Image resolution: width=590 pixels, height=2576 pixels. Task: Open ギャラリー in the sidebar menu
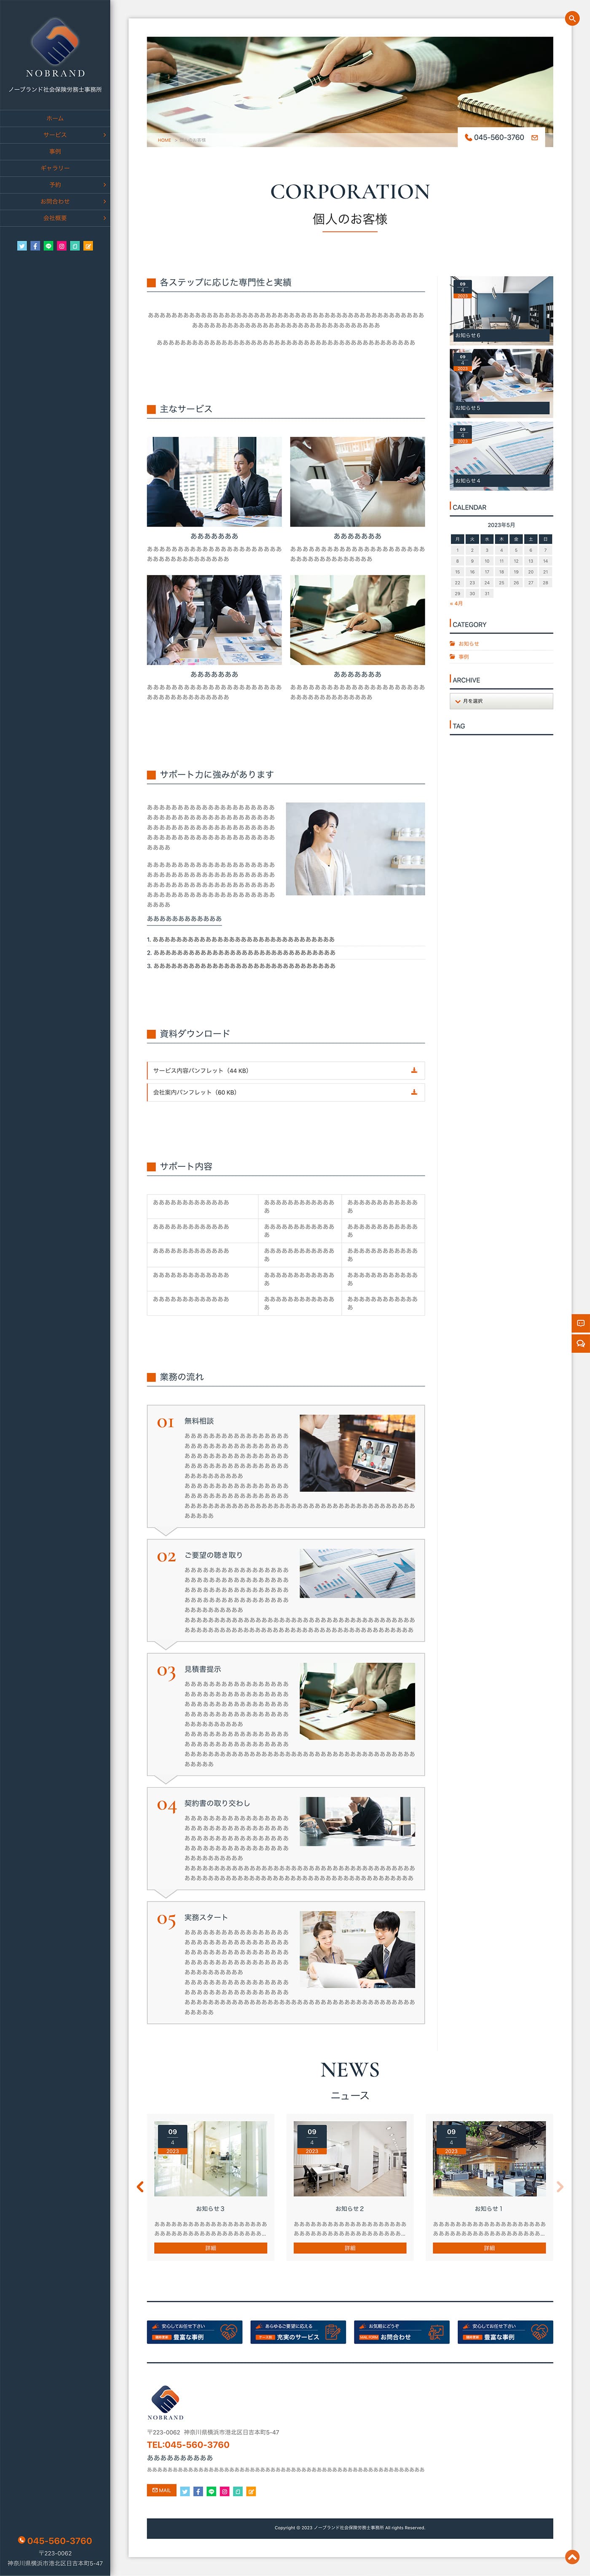point(55,168)
